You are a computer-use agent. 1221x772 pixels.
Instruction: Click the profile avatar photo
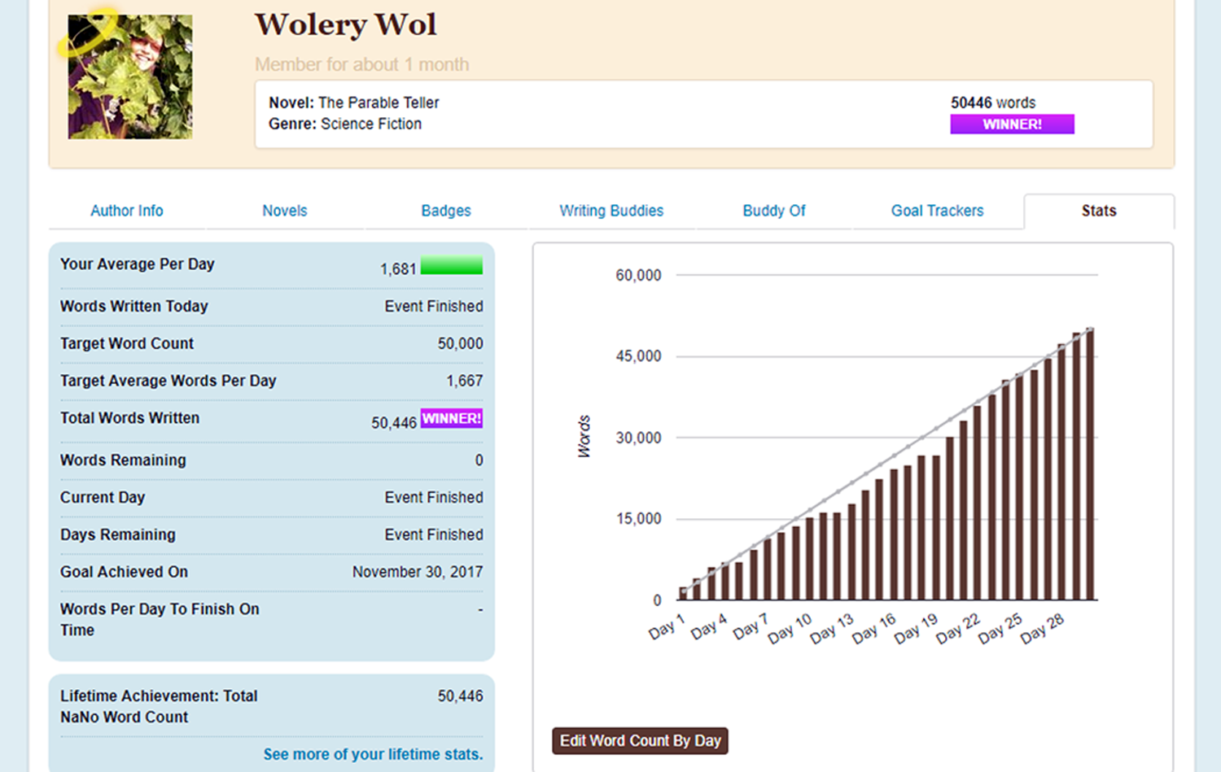click(130, 77)
